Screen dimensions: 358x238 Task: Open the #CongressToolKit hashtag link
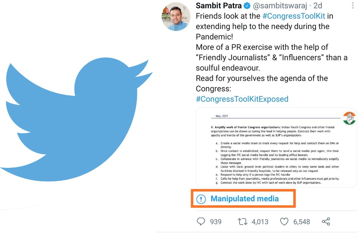pos(294,16)
